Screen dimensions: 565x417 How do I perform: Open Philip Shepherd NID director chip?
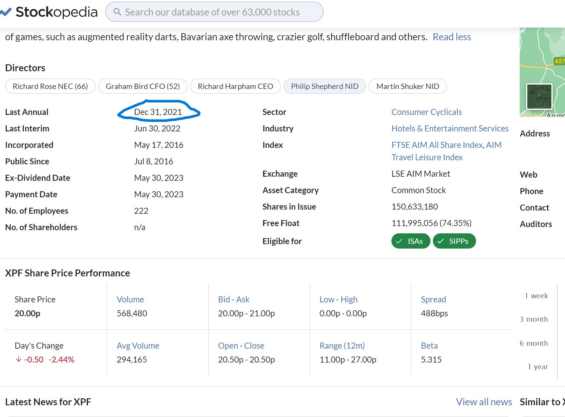pyautogui.click(x=325, y=86)
